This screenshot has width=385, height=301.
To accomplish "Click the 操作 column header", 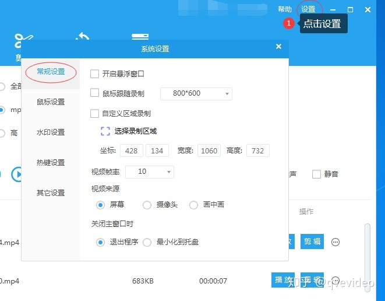I will tap(306, 212).
